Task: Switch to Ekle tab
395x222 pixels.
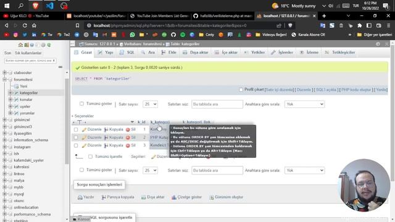Action: [x=168, y=52]
